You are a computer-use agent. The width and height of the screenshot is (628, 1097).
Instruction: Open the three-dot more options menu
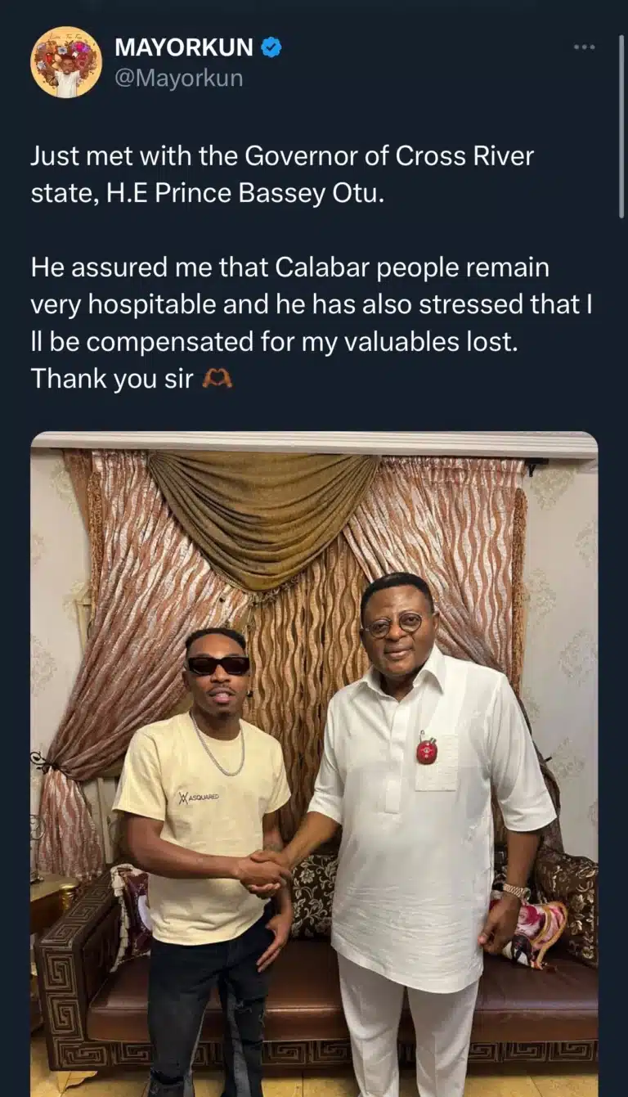pyautogui.click(x=584, y=47)
